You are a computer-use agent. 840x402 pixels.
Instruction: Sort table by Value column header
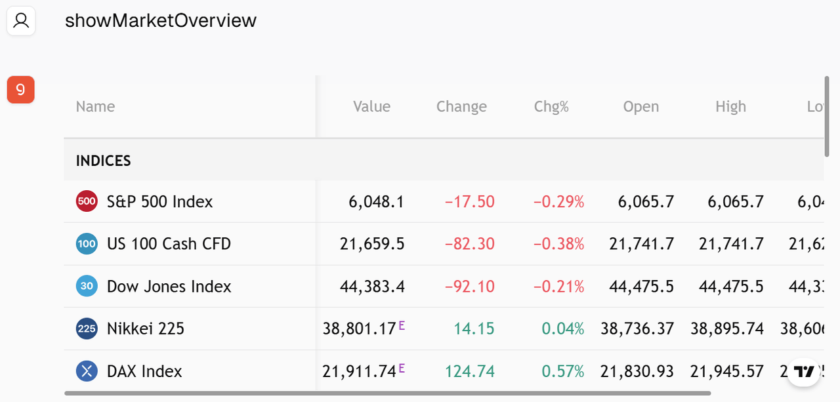(371, 107)
